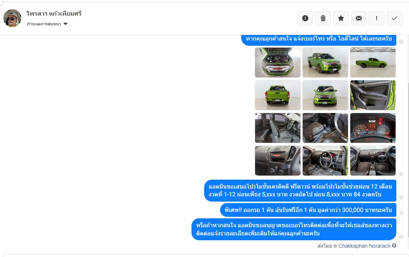Open the help icon next to Chakkaphan Norarach
The width and height of the screenshot is (409, 257).
[x=394, y=245]
